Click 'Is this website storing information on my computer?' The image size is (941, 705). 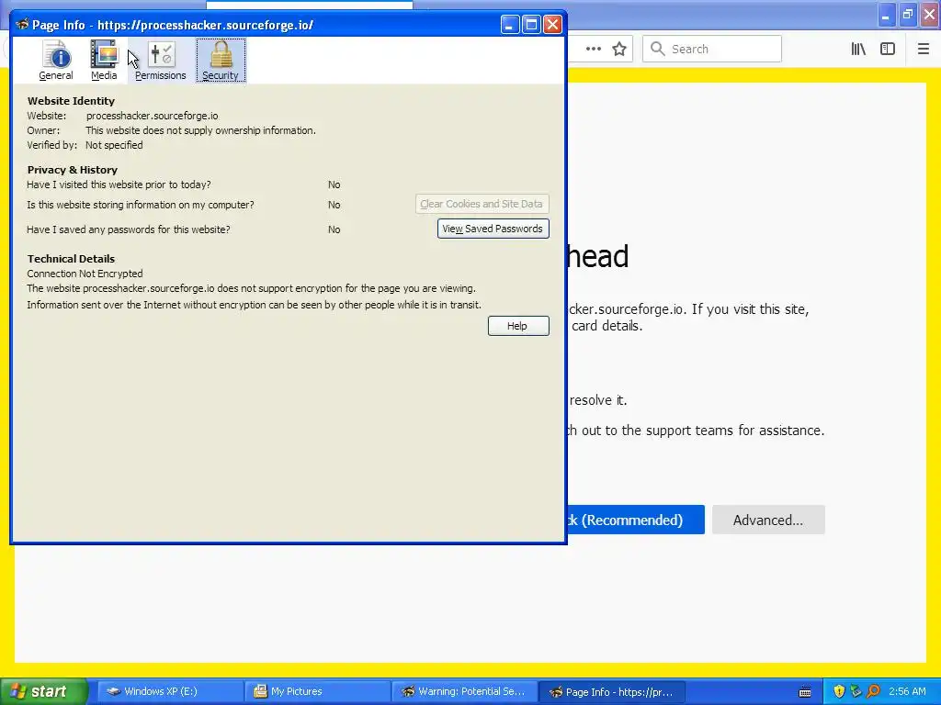[141, 205]
